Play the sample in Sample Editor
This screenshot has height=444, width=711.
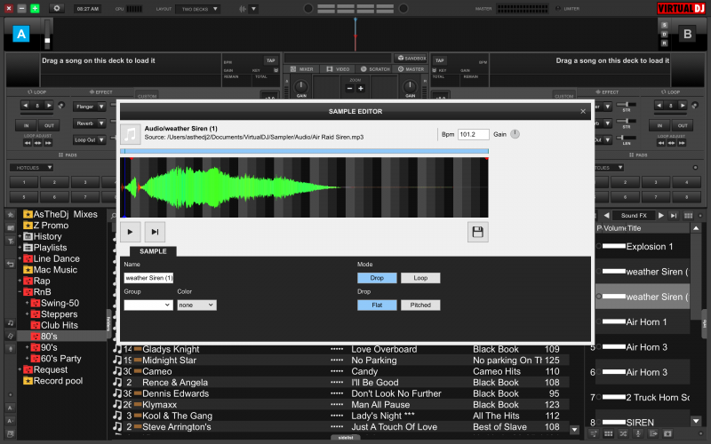tap(130, 232)
